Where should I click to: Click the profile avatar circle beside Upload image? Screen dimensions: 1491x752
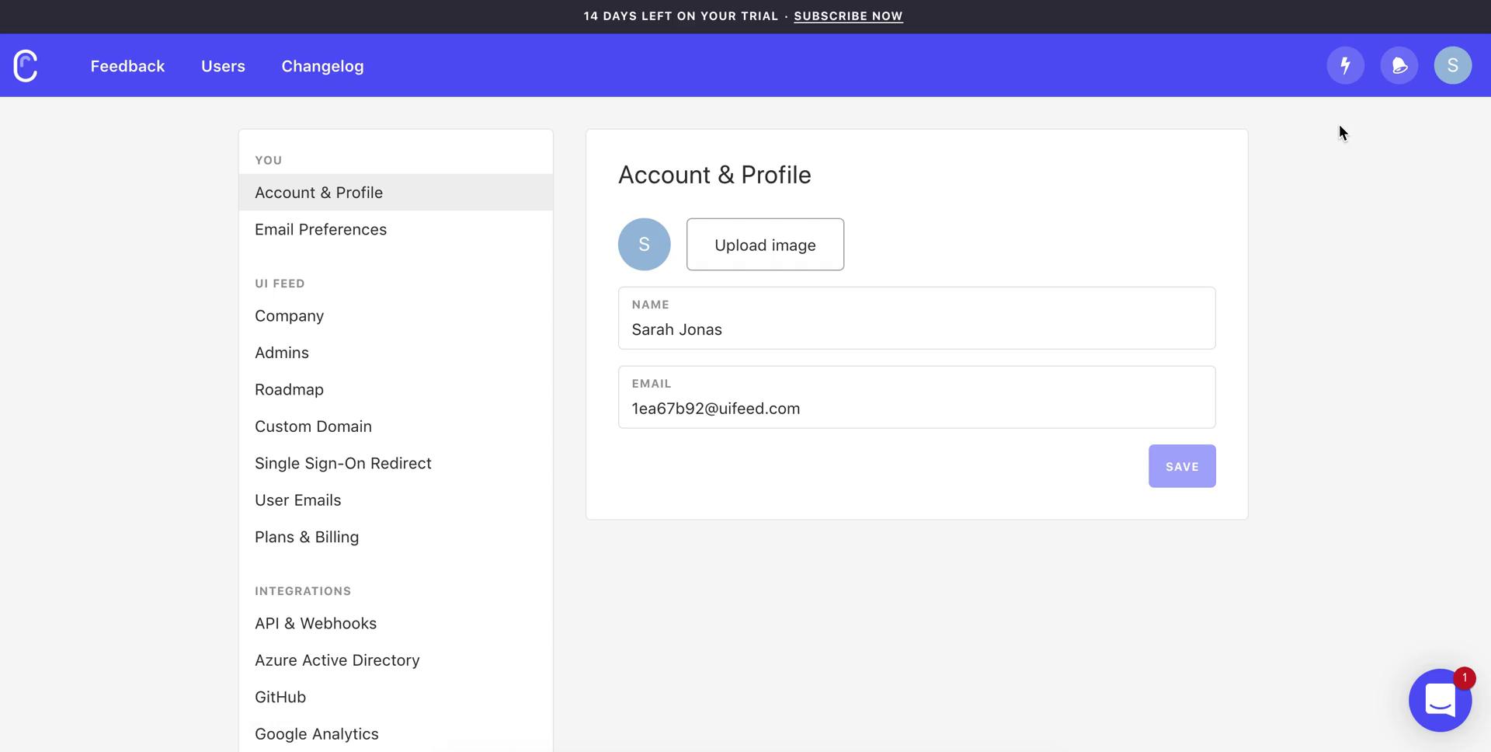tap(644, 245)
